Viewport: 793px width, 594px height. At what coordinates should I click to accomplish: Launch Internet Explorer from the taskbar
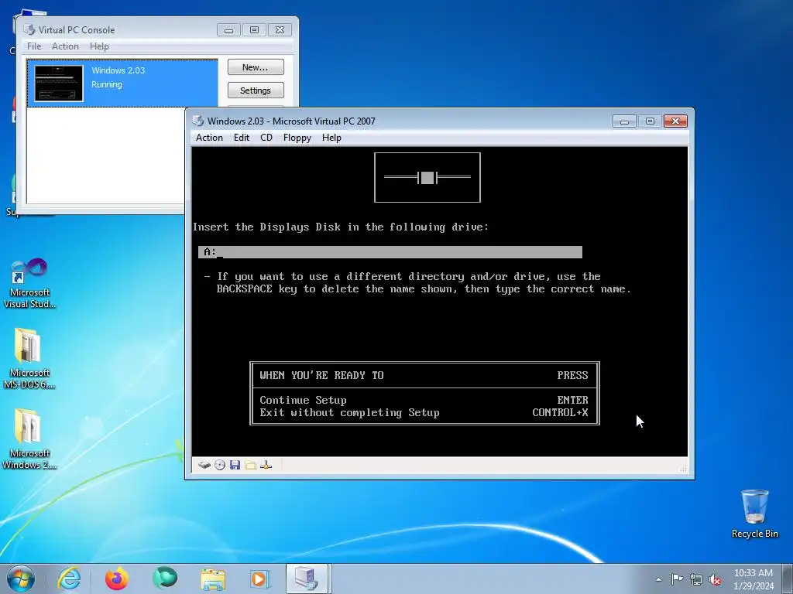click(x=69, y=579)
